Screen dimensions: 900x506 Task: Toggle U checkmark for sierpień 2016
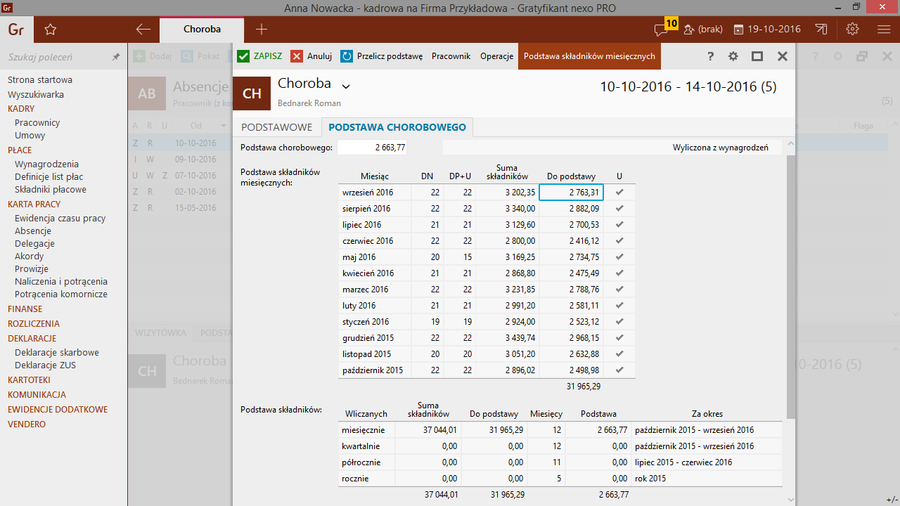pyautogui.click(x=619, y=208)
